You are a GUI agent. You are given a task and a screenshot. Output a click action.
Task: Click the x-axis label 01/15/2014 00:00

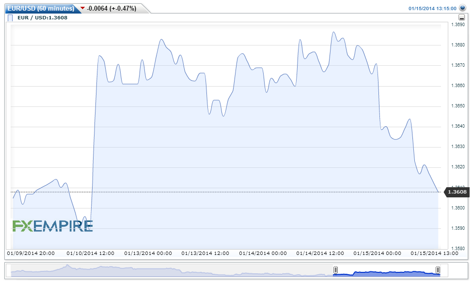(x=378, y=253)
